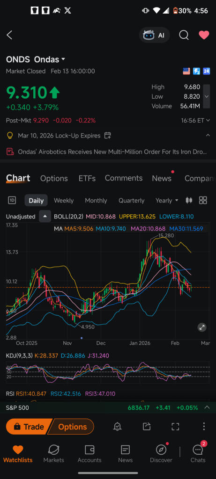Tap the blue lightning bolt icon
Viewport: 216px width, 479px height.
pos(196,71)
